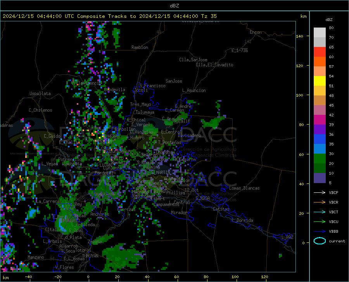
Task: Click the 'current' legend label
Action: click(337, 241)
